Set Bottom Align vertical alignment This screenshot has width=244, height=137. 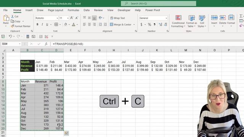[94, 18]
